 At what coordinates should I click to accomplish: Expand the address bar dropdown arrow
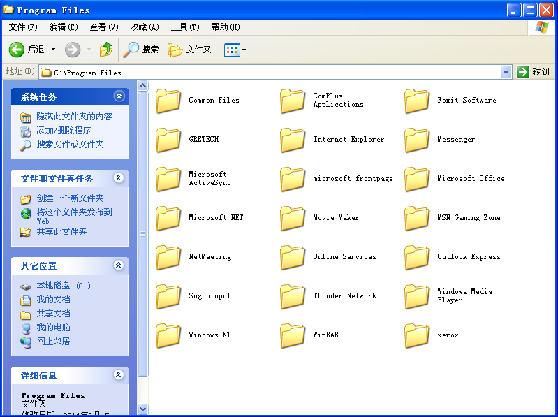[x=506, y=72]
